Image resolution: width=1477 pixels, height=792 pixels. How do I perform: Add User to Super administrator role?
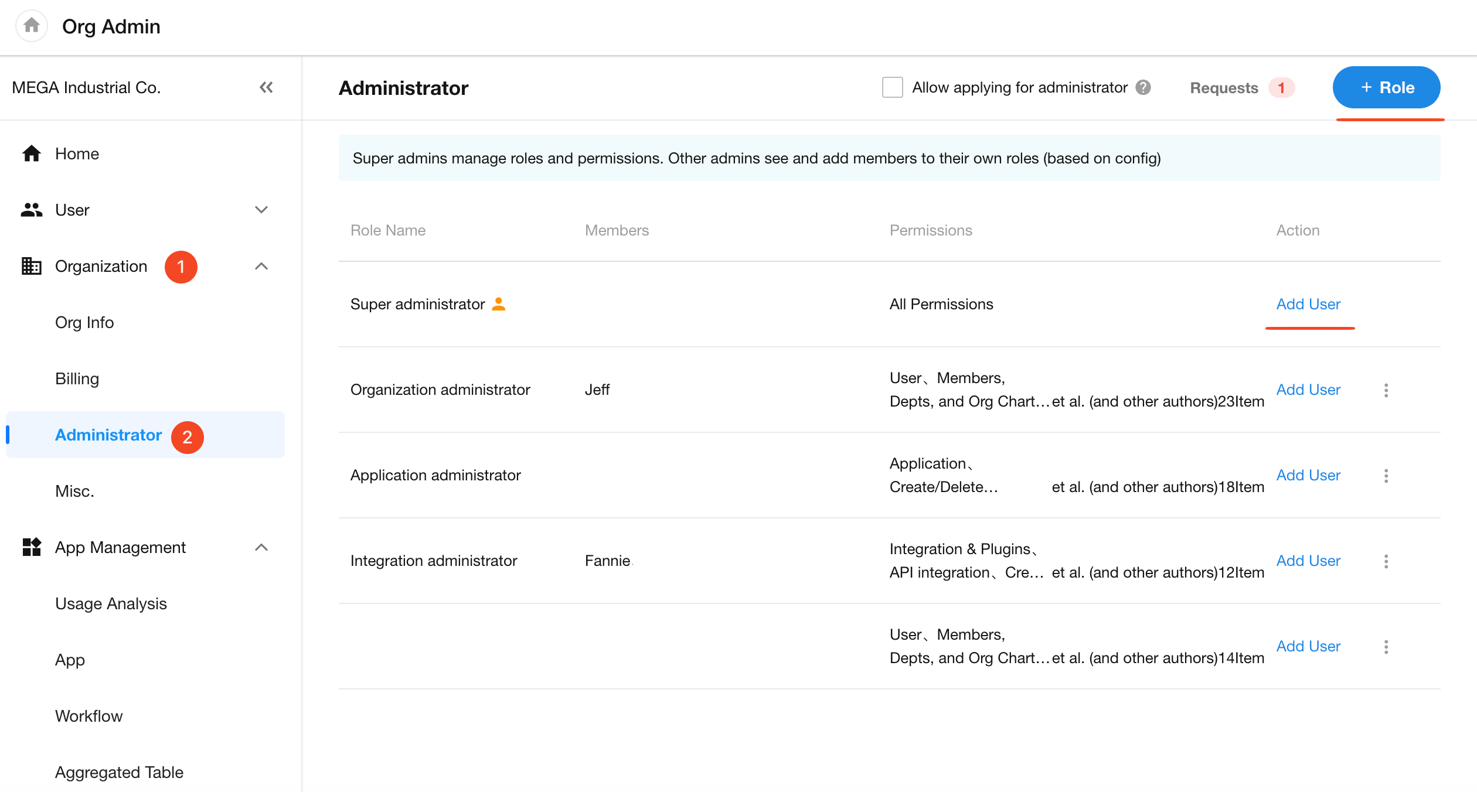[x=1308, y=304]
